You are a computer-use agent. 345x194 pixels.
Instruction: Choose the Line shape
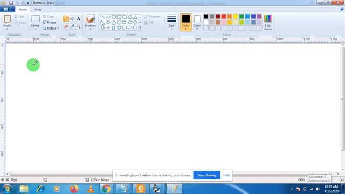pyautogui.click(x=103, y=17)
